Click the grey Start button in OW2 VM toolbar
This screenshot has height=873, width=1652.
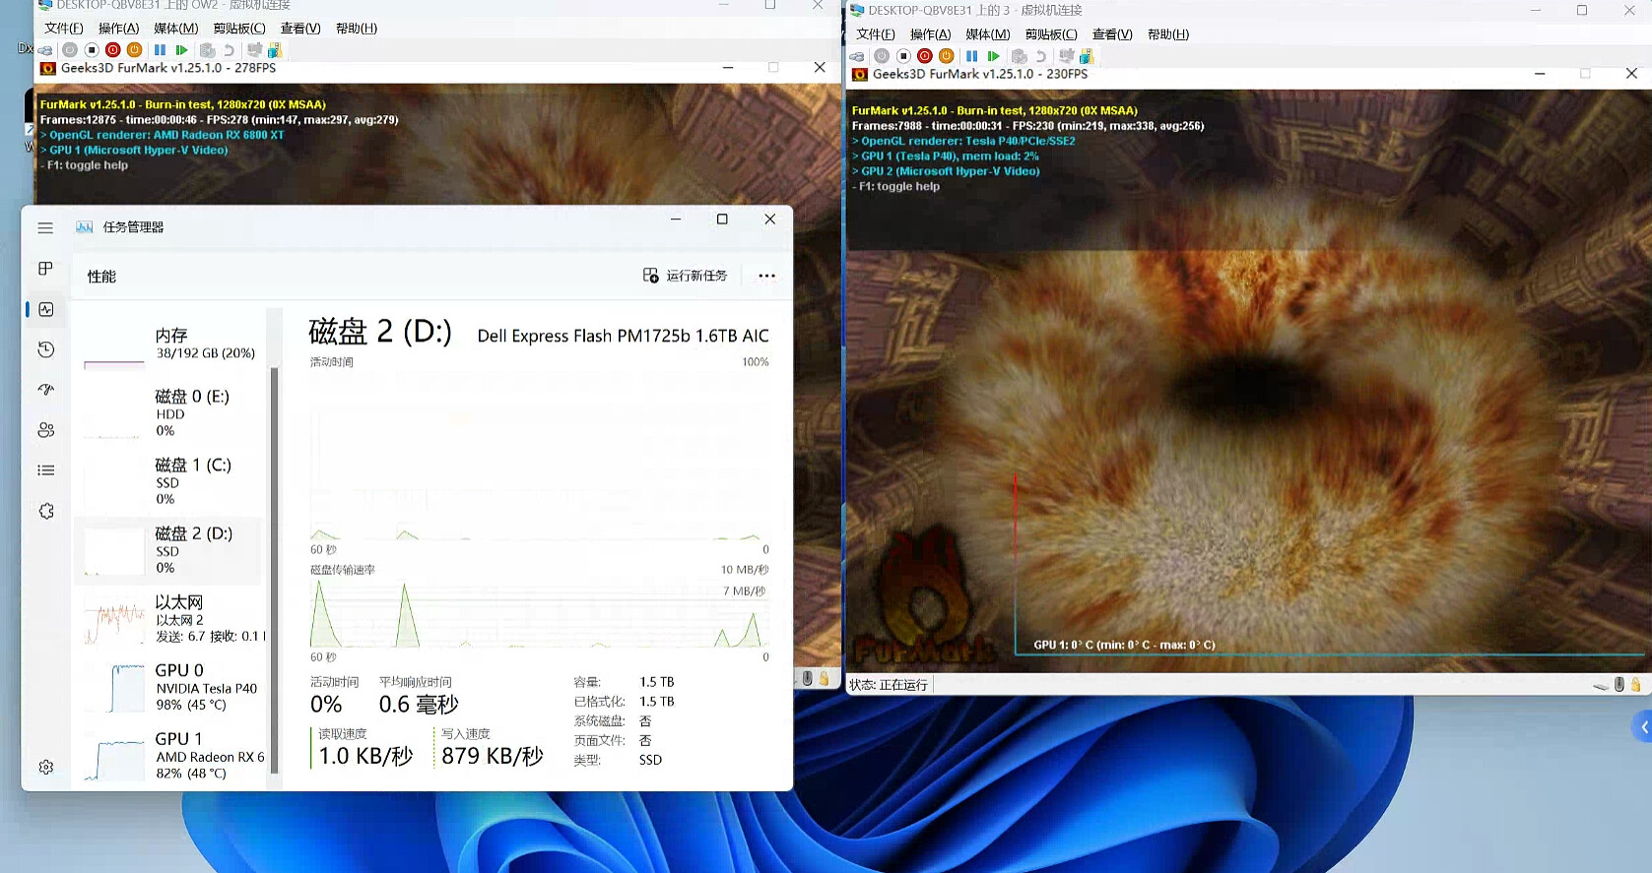point(70,50)
